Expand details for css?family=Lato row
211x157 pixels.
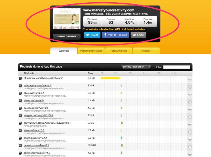coord(190,124)
